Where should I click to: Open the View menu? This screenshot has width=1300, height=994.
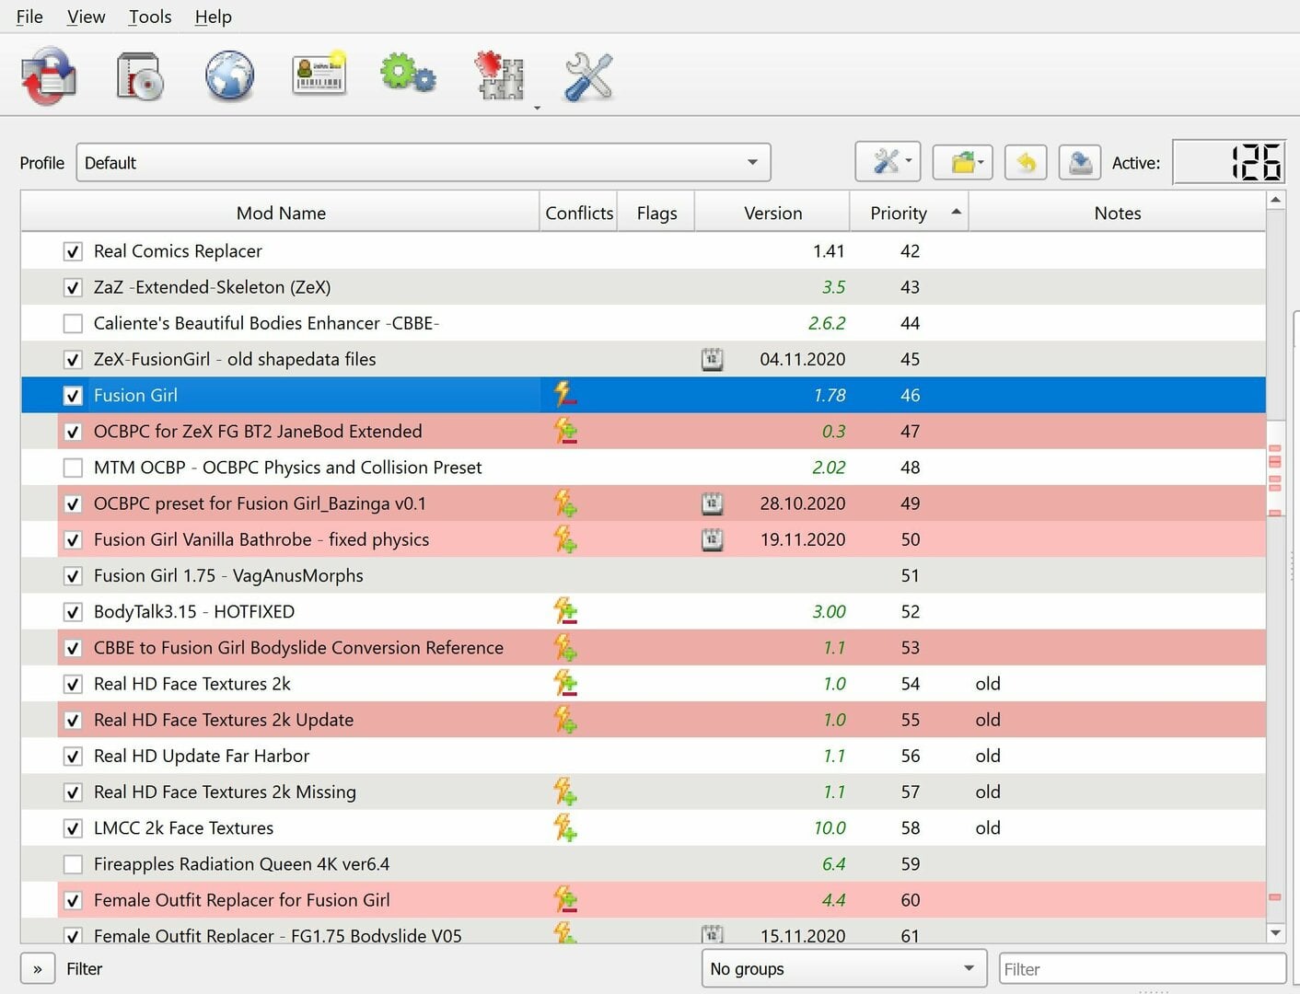87,17
